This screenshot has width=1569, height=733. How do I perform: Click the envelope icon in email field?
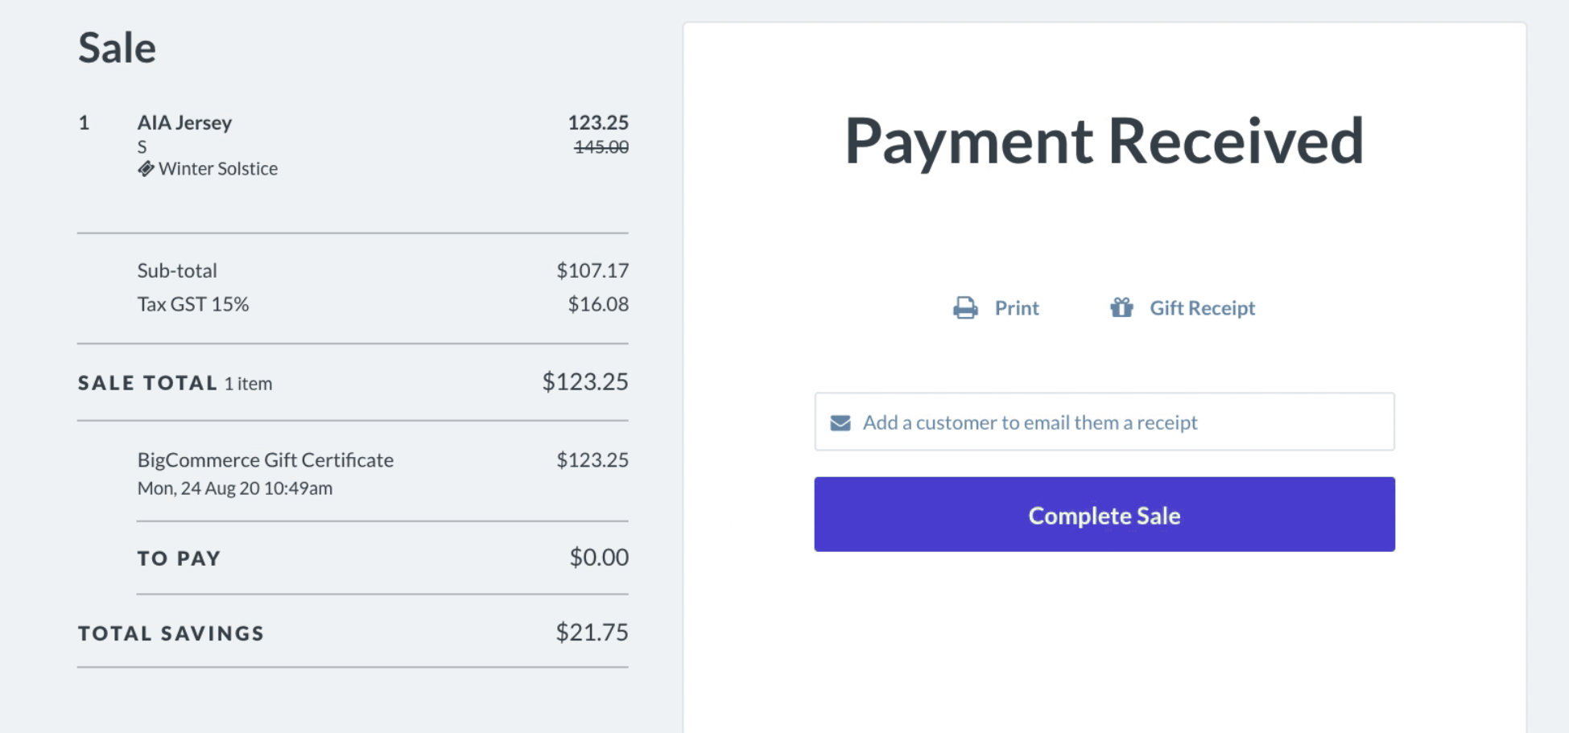tap(840, 423)
